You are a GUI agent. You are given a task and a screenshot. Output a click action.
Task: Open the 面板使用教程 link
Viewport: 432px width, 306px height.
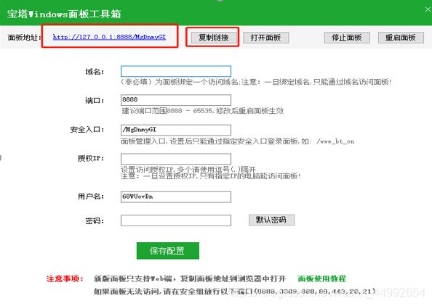pyautogui.click(x=321, y=278)
